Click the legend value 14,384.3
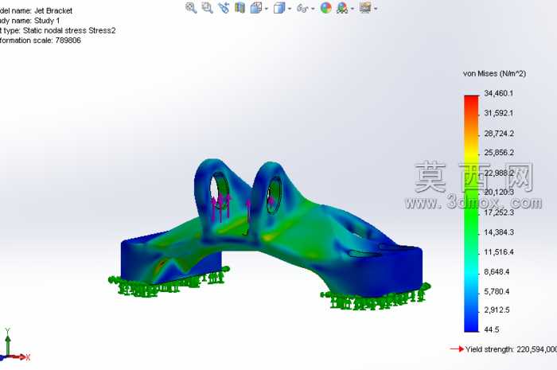557x370 pixels. 499,232
